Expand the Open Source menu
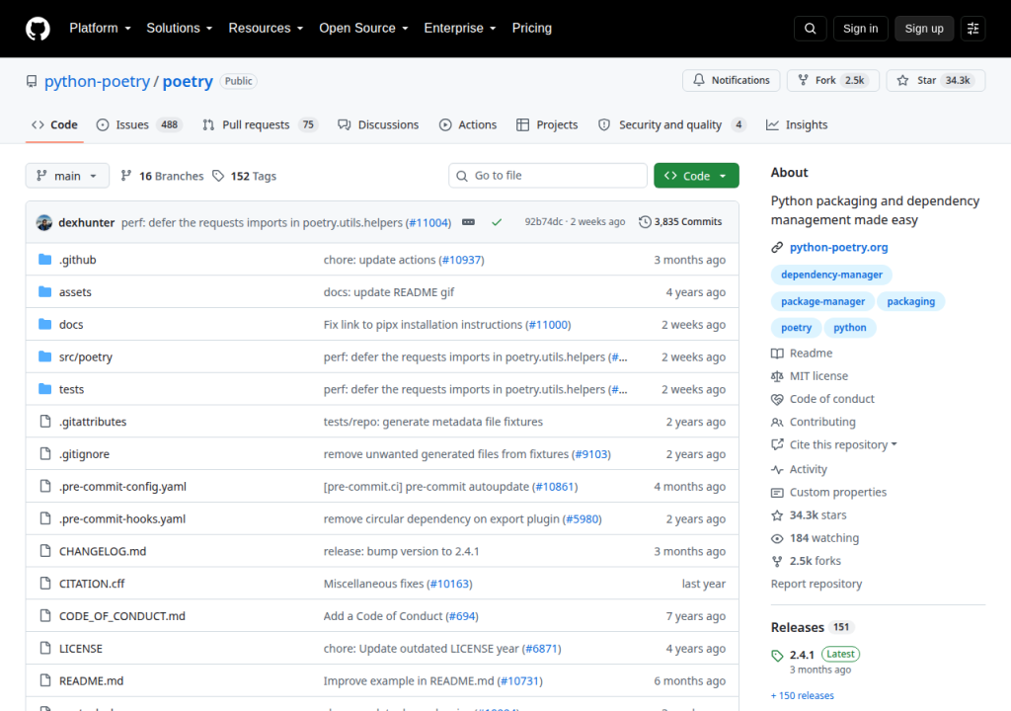 (x=363, y=29)
